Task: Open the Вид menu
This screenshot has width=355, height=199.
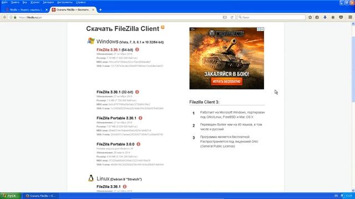Action: 24,2
